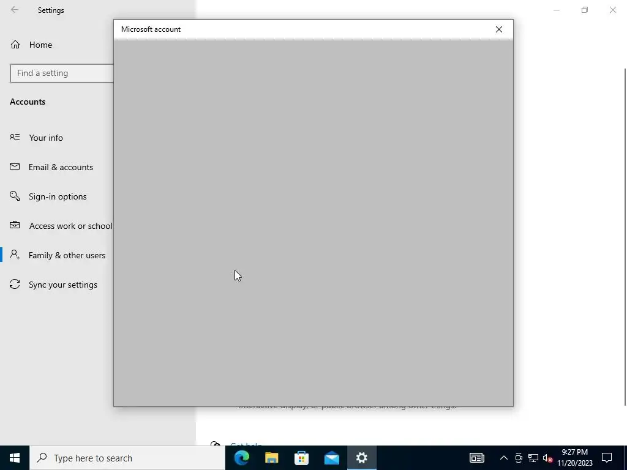Image resolution: width=627 pixels, height=470 pixels.
Task: Open network status tray icon
Action: tap(533, 458)
